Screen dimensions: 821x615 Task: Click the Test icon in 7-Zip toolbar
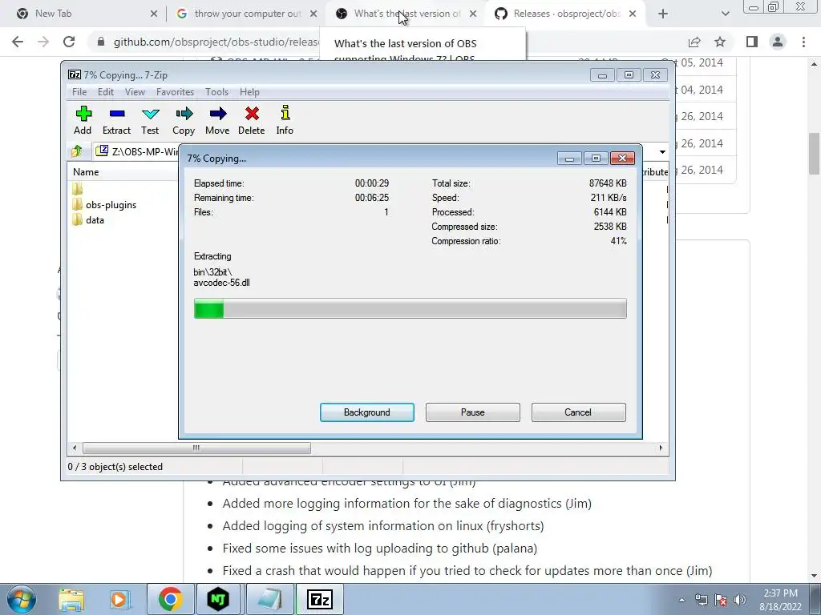tap(150, 114)
